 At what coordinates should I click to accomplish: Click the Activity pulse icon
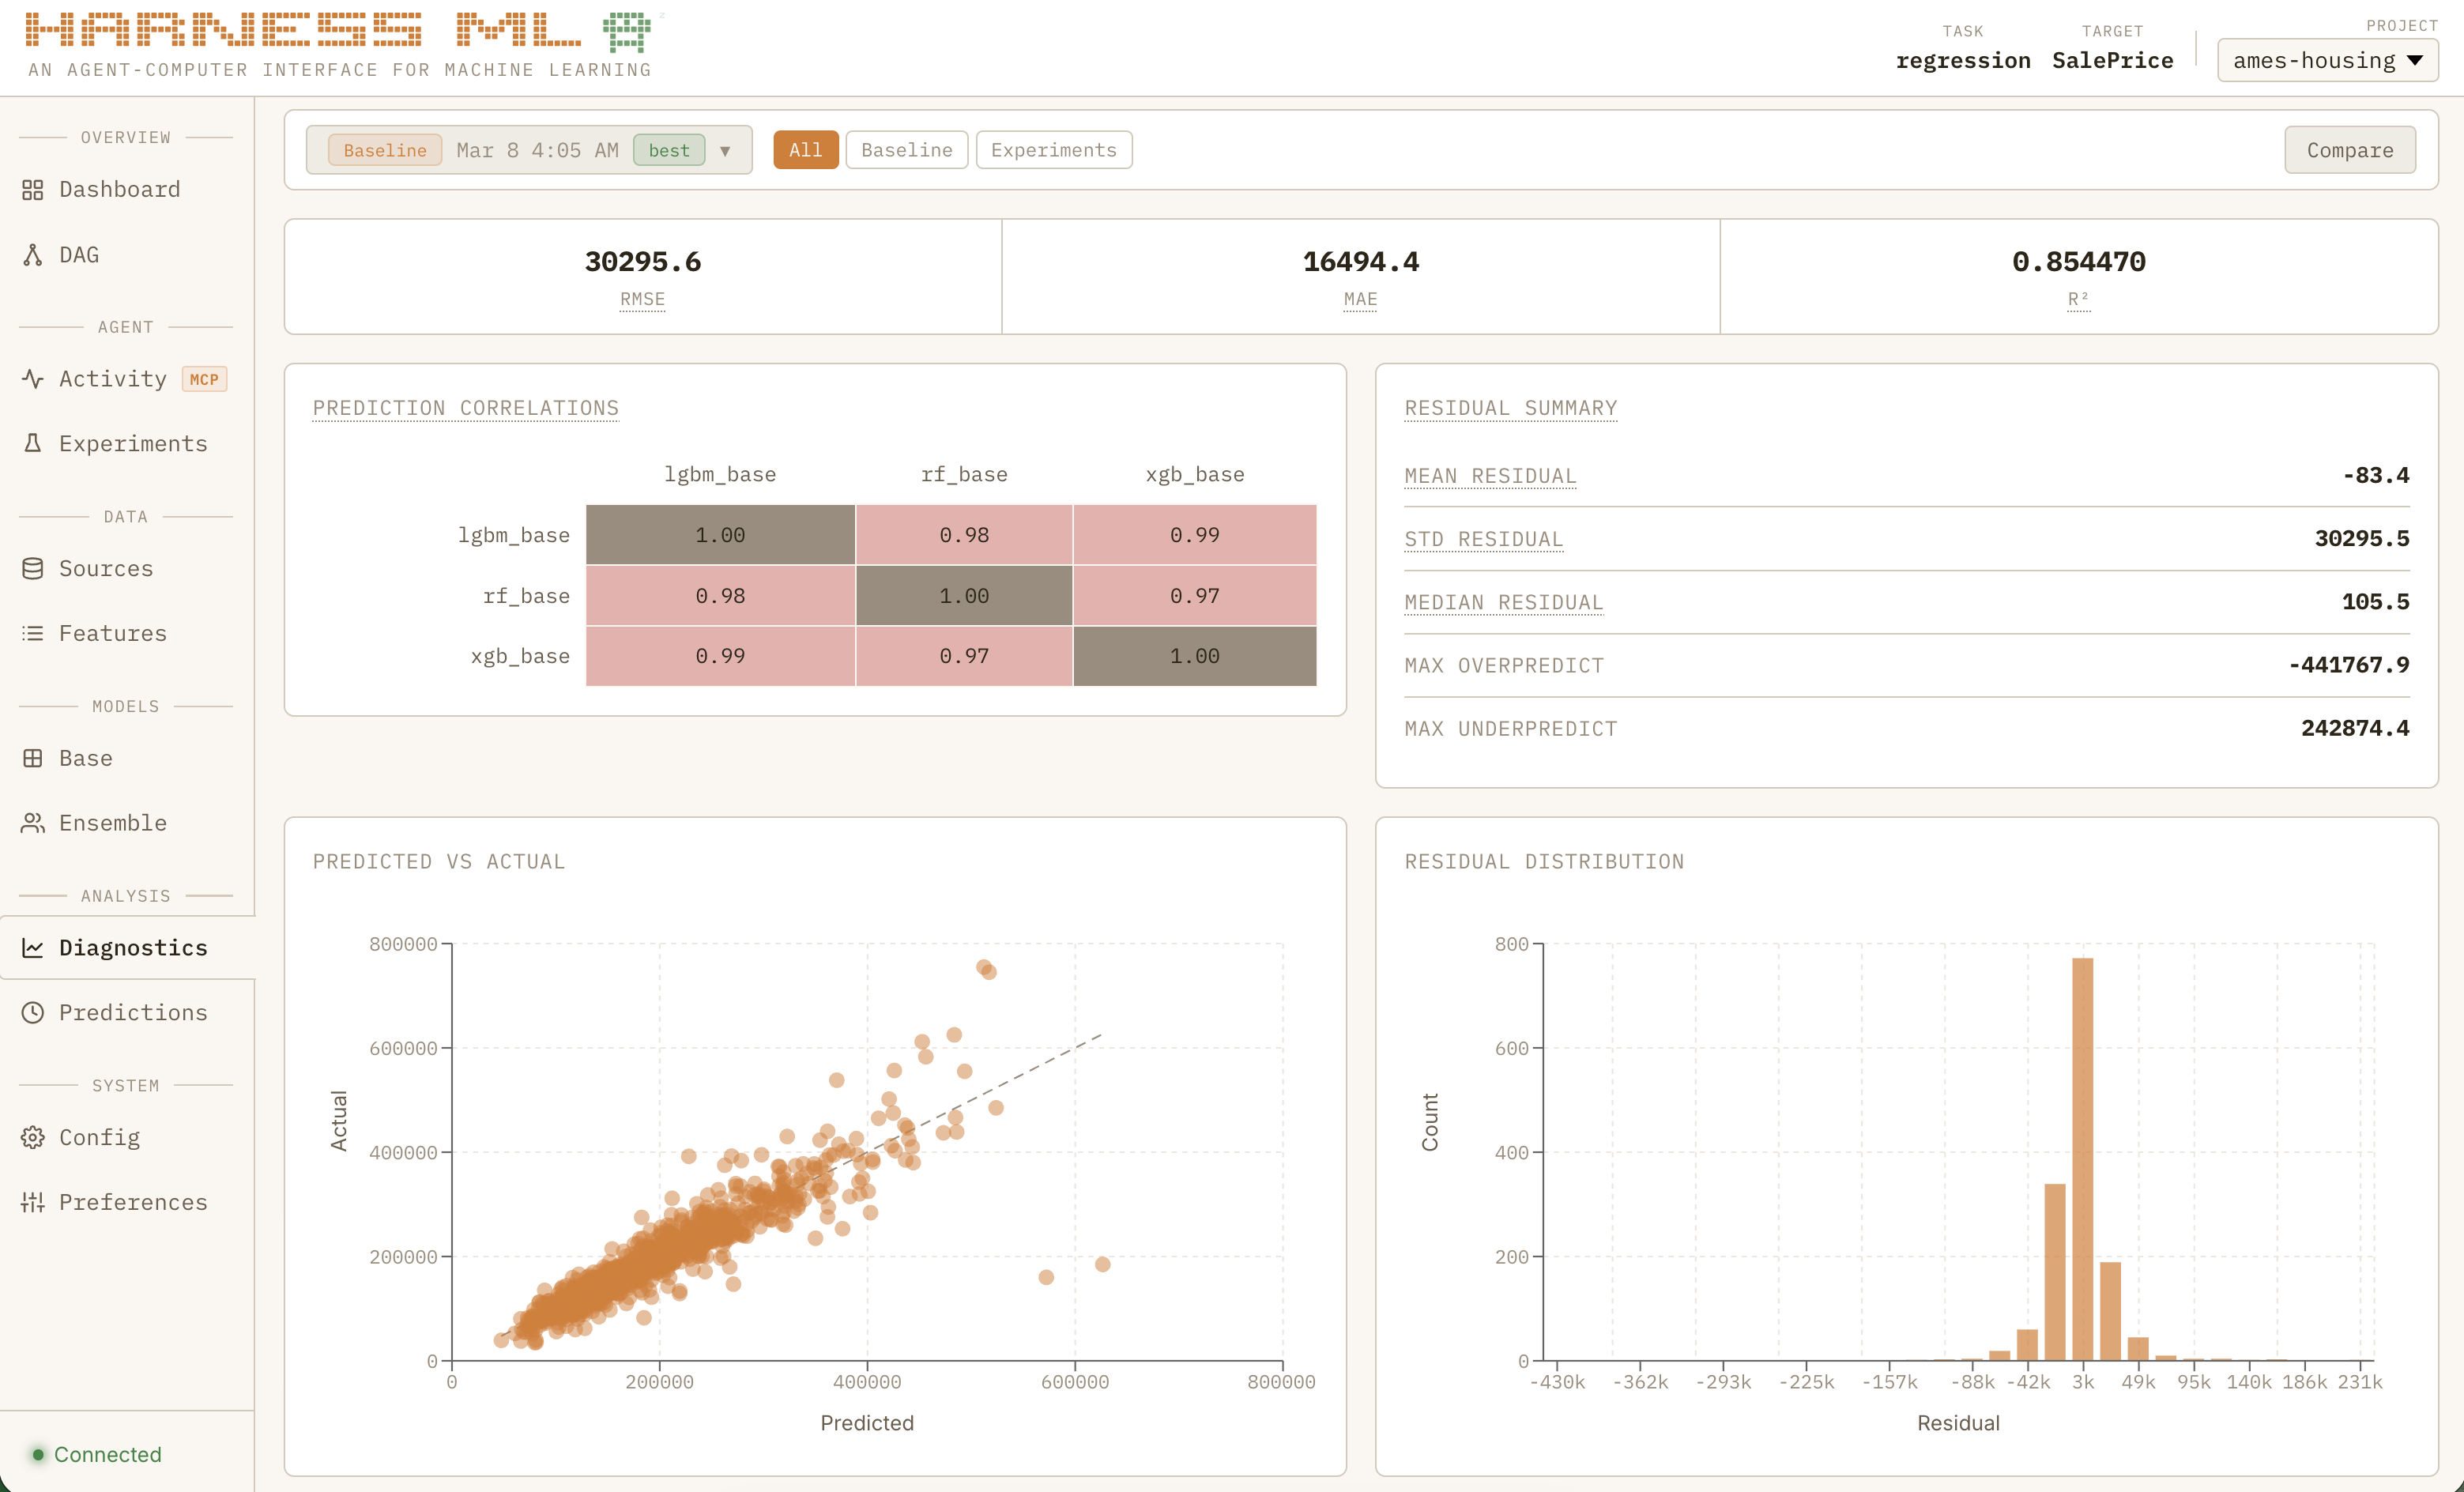(x=33, y=379)
